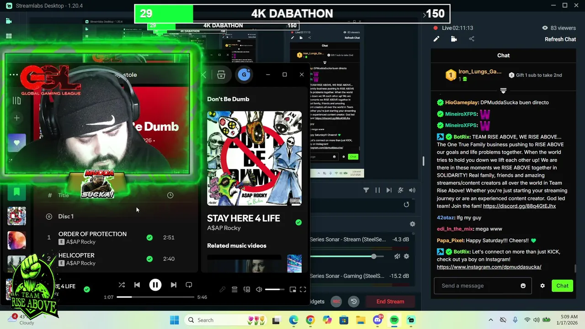Open the discord.gg invite link
This screenshot has width=585, height=329.
[x=519, y=206]
